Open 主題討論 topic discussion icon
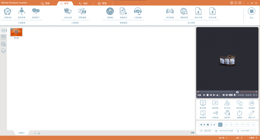Screen dimensions: 260x140 (x=8, y=11)
